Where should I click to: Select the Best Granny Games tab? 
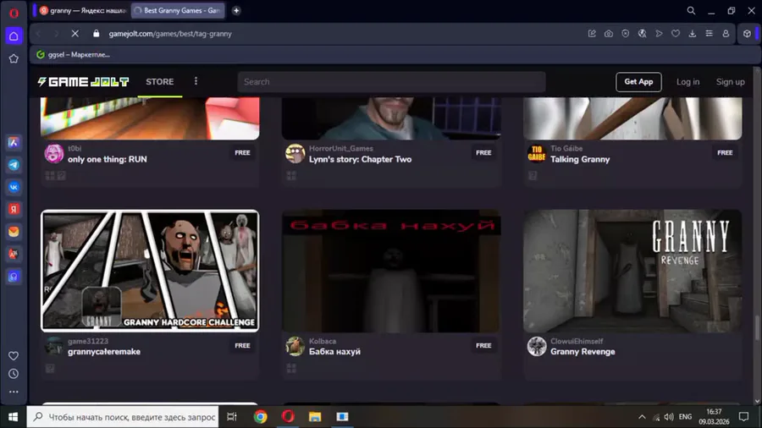click(x=178, y=11)
